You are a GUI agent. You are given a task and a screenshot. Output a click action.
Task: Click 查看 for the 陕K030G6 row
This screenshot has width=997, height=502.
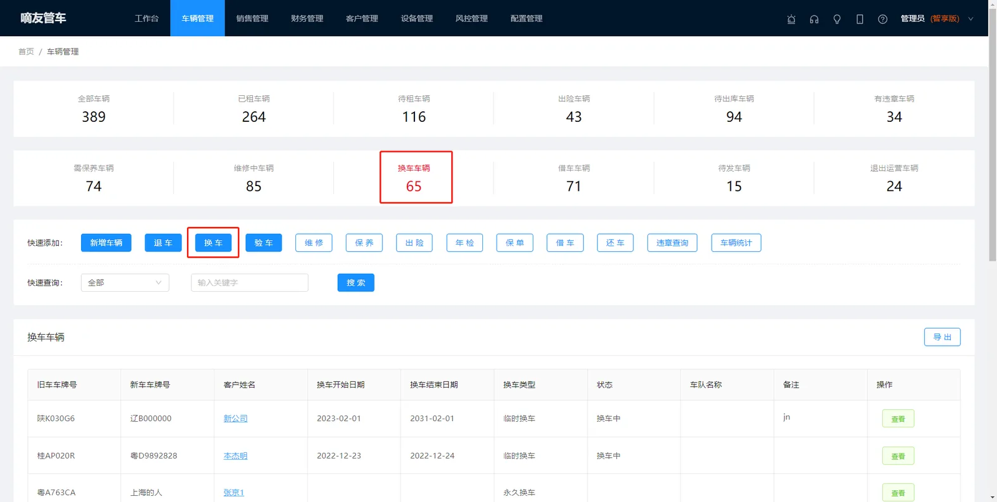coord(898,419)
